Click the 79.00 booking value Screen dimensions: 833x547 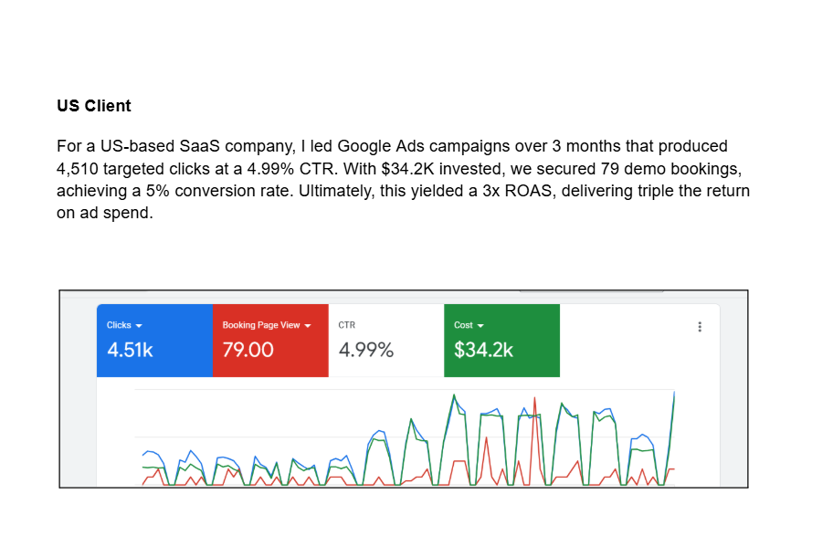pos(248,350)
